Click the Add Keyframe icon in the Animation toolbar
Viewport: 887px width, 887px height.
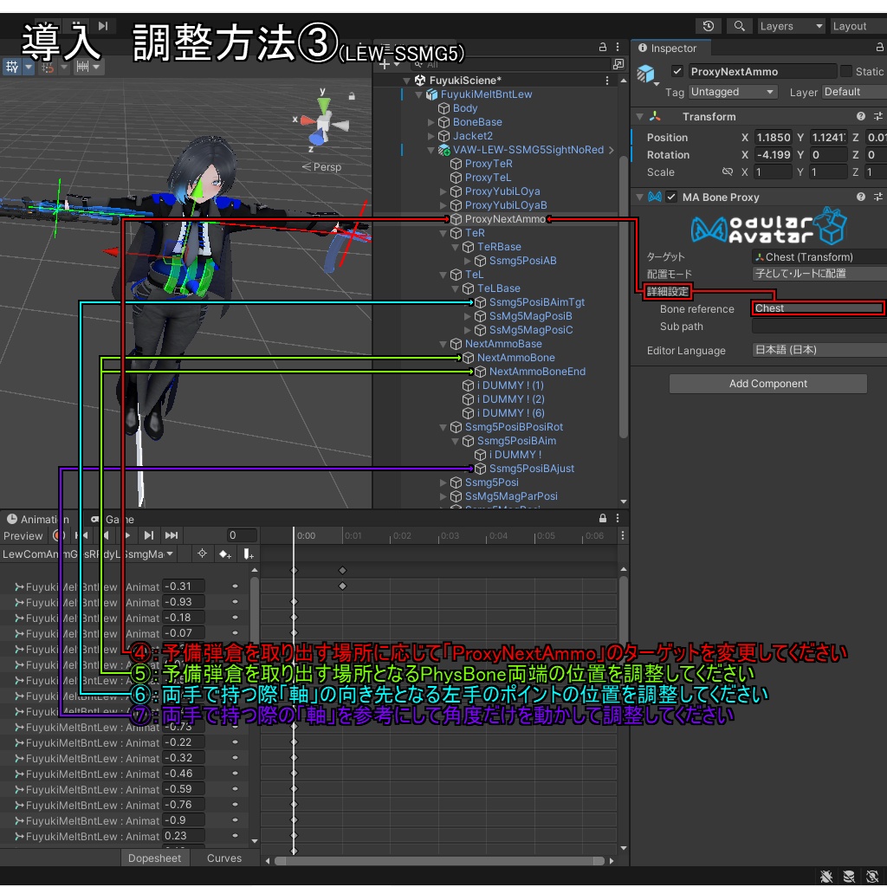point(223,554)
